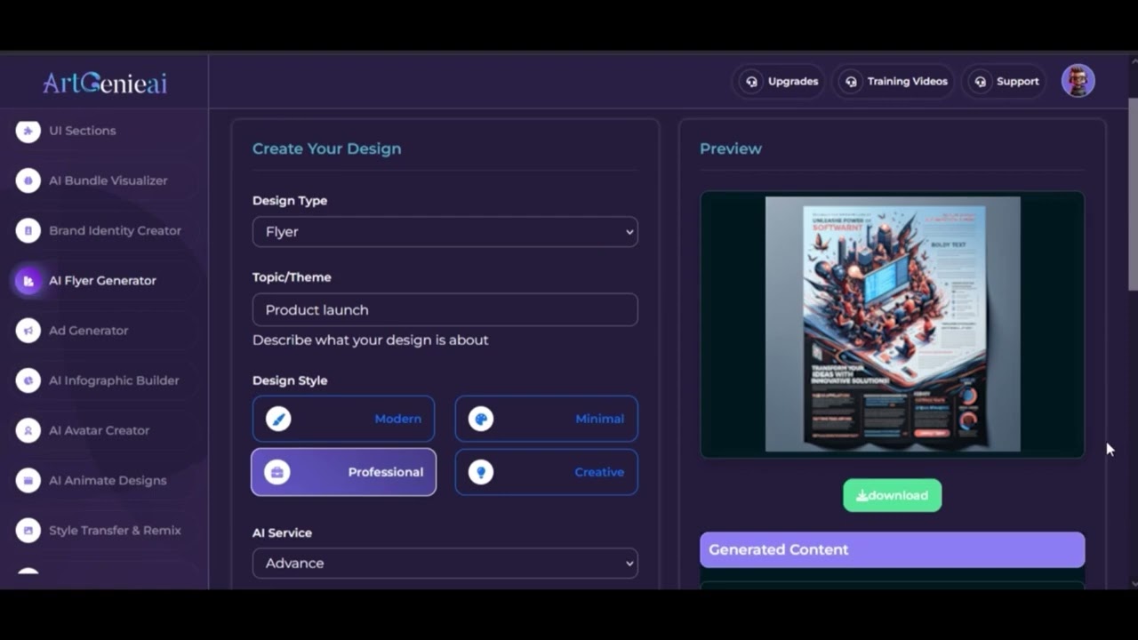The width and height of the screenshot is (1138, 640).
Task: Click the palette icon in Minimal style
Action: coord(481,419)
